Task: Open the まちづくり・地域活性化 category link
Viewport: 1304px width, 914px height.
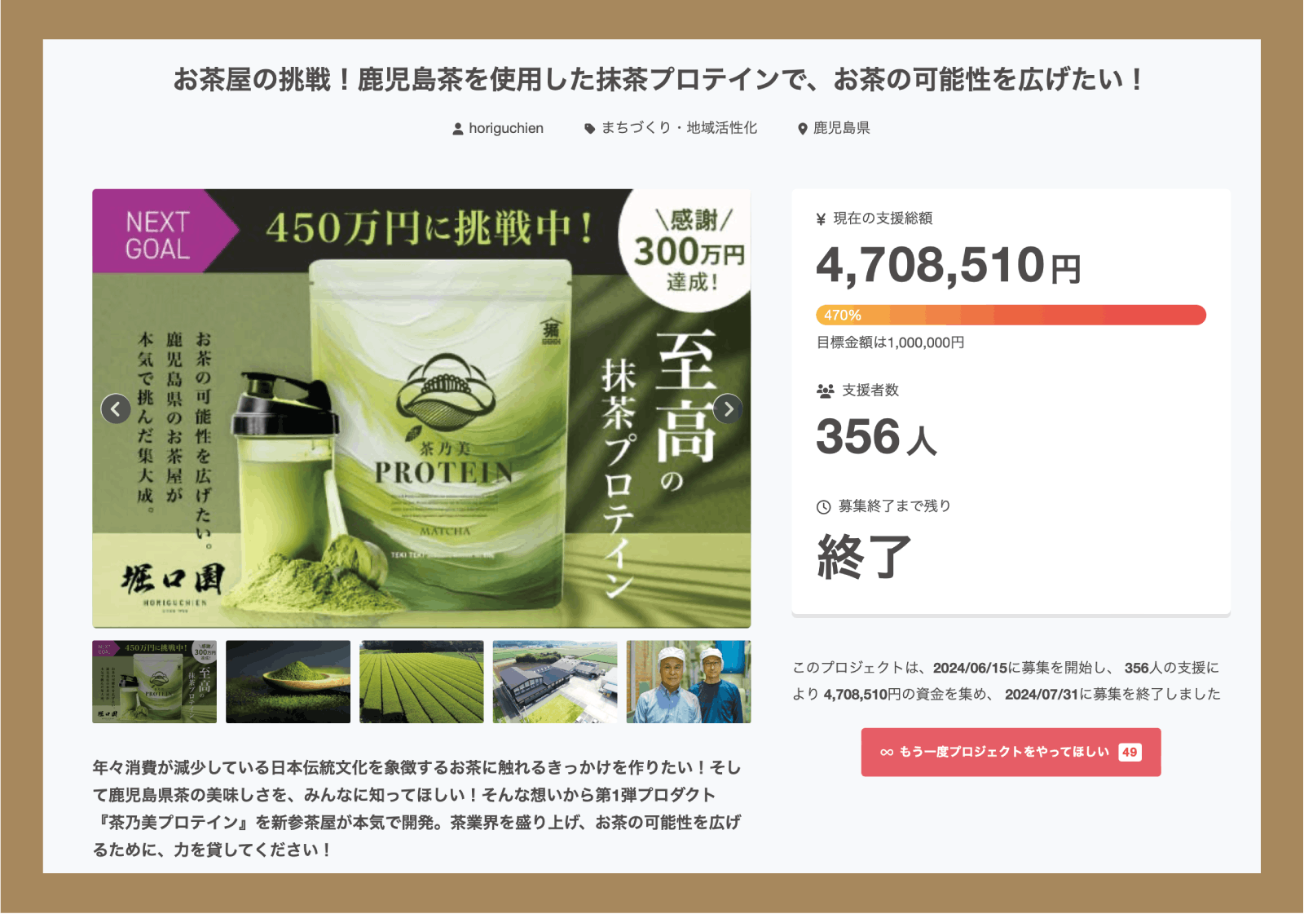Action: tap(680, 128)
